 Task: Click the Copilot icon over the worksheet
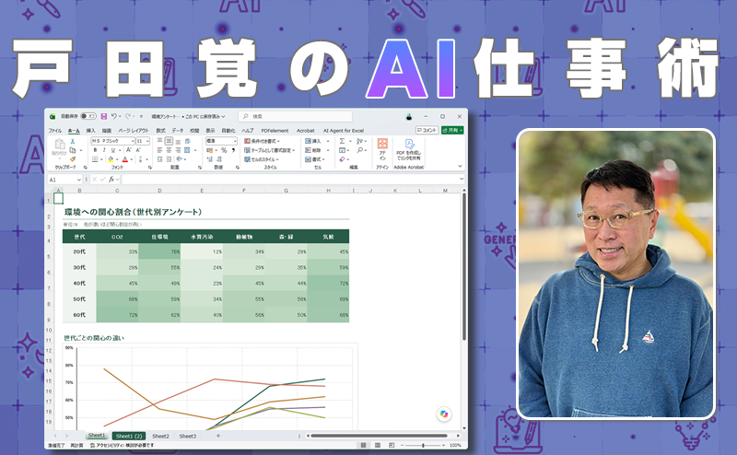pyautogui.click(x=444, y=414)
